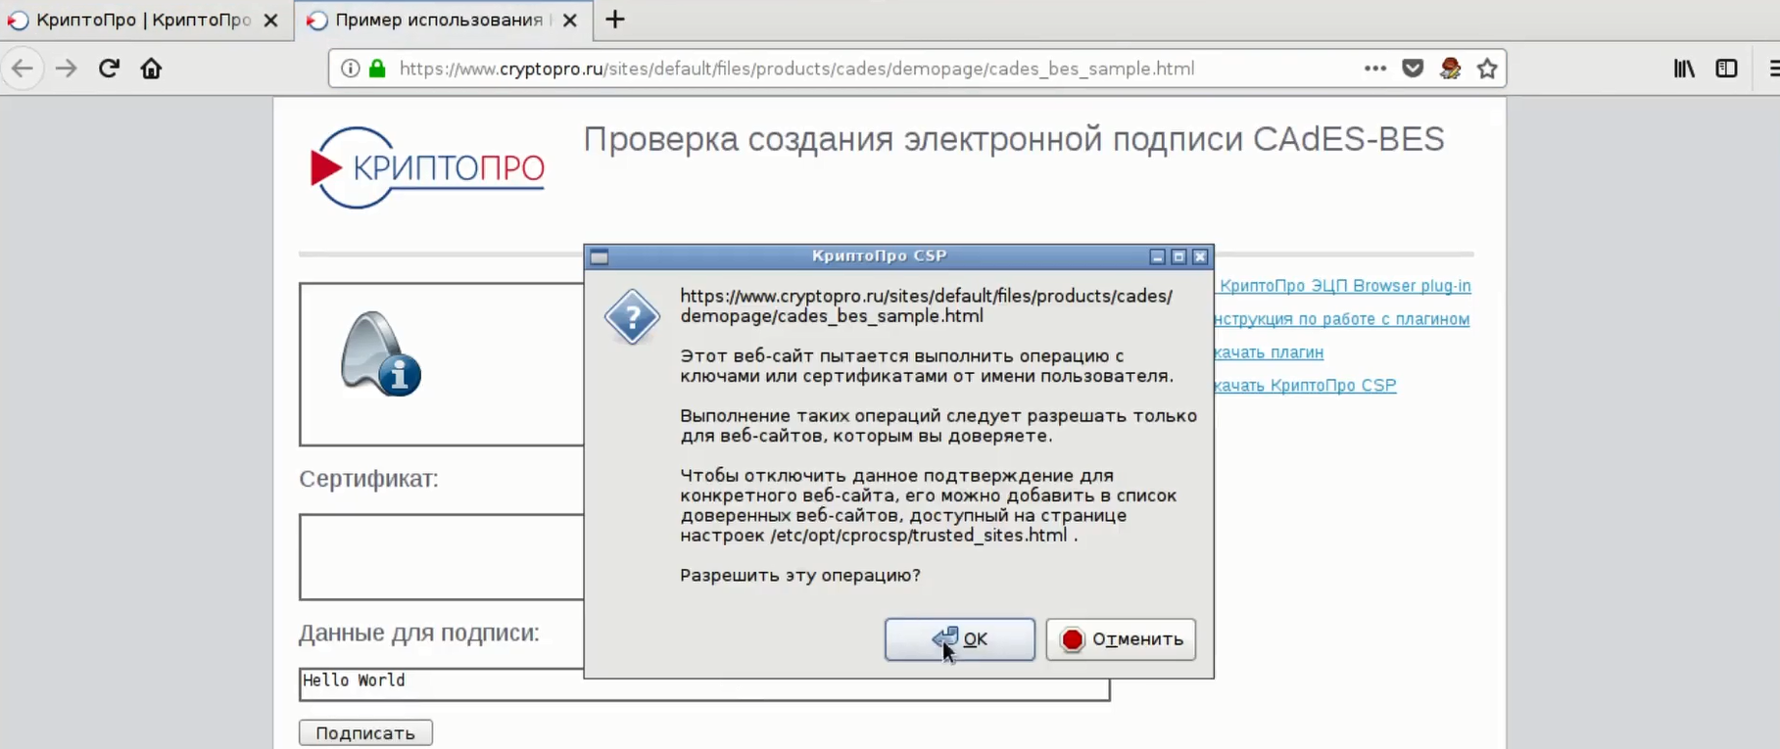Open the Firefox hamburger menu
Viewport: 1780px width, 749px height.
point(1773,69)
